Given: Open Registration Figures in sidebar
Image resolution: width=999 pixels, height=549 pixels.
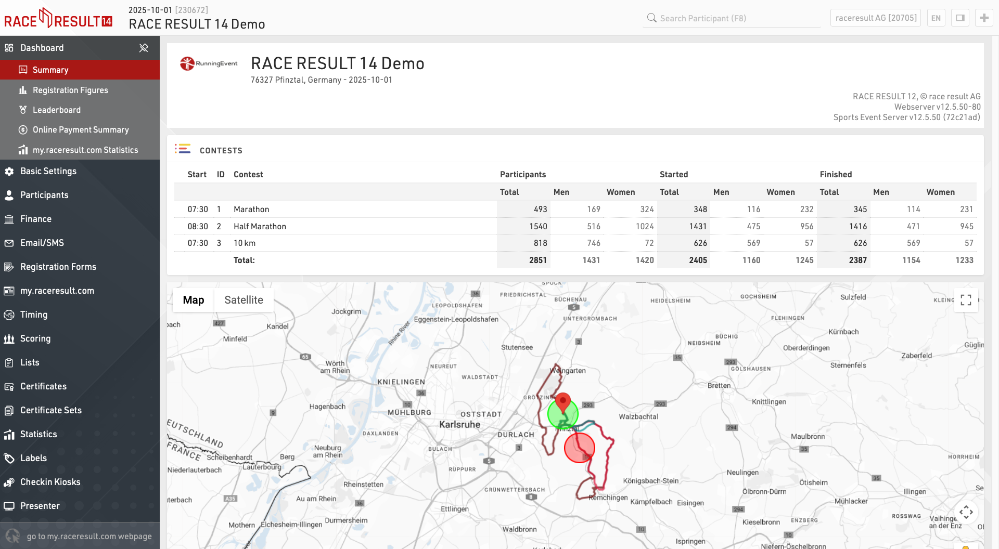Looking at the screenshot, I should [x=70, y=90].
